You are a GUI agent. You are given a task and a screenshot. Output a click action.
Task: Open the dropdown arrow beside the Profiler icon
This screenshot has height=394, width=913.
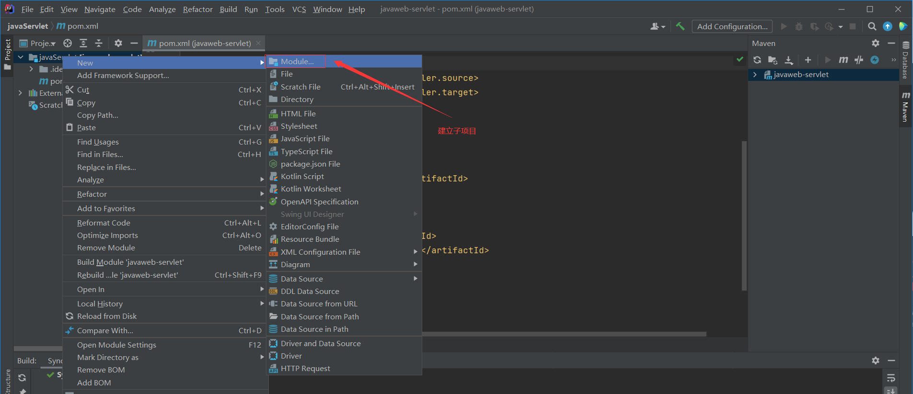(841, 27)
